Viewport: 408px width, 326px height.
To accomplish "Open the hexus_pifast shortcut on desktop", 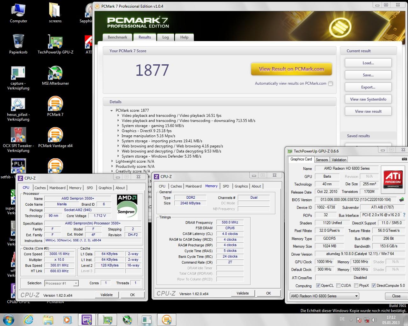I will [x=18, y=109].
